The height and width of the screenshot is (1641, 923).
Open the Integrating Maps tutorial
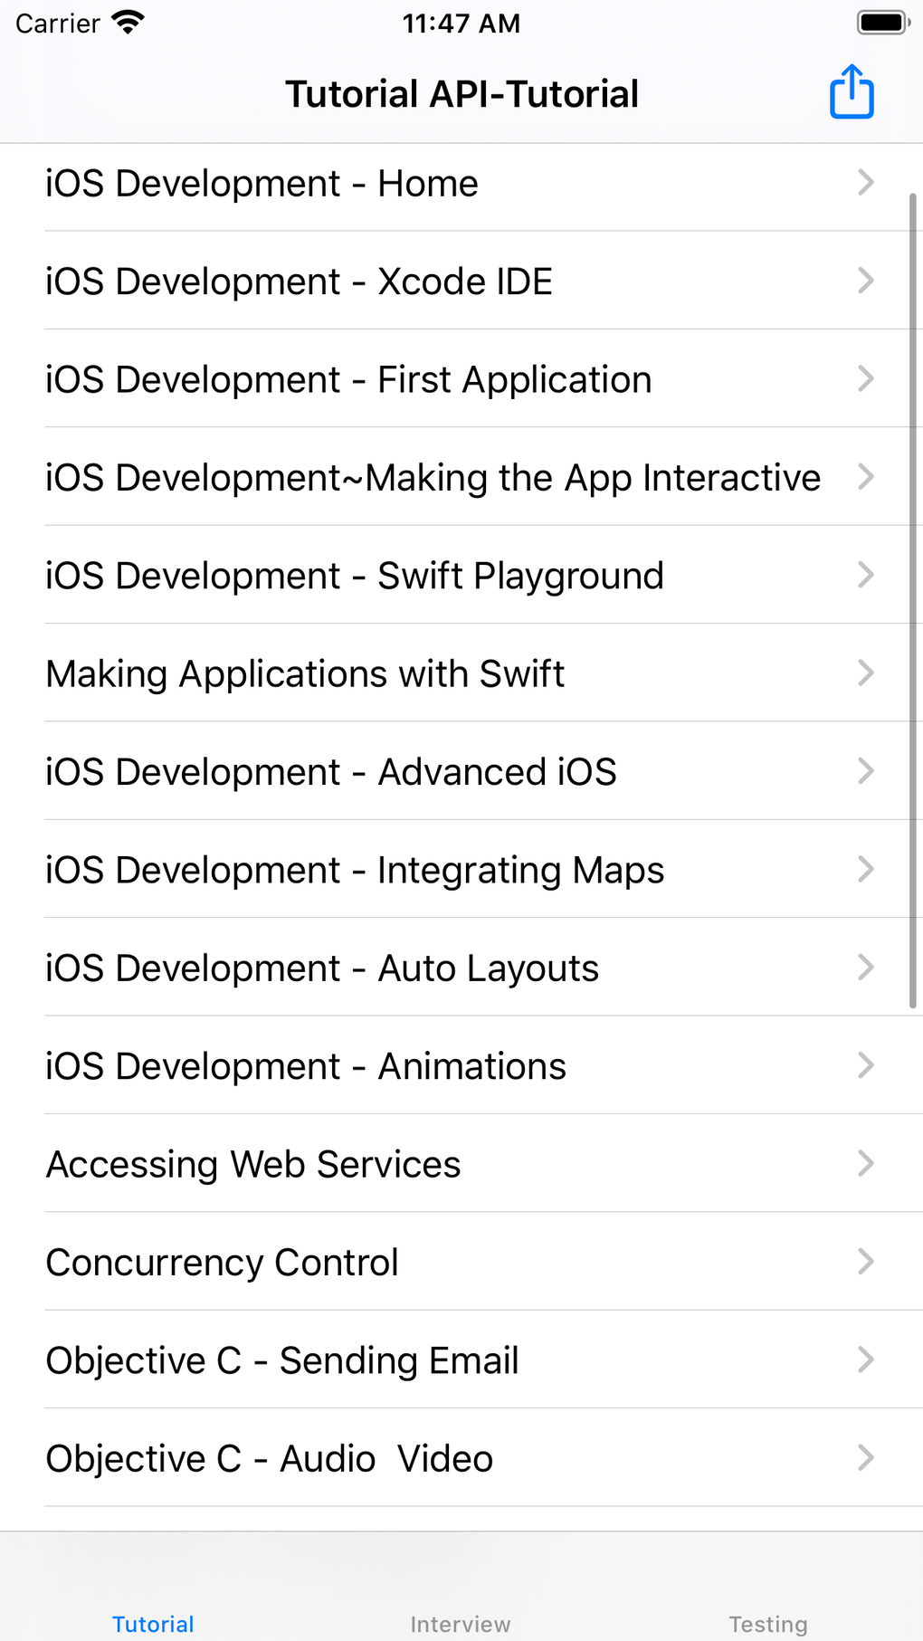[x=355, y=871]
